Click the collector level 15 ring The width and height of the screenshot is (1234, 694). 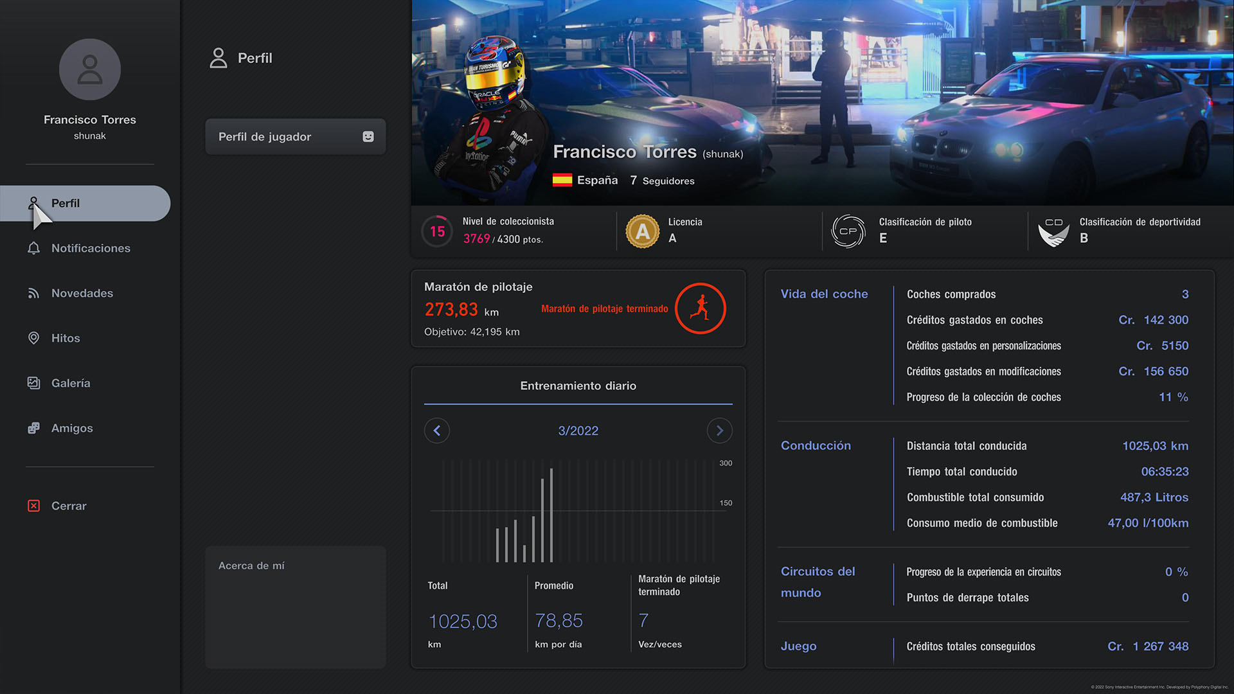[x=438, y=231]
